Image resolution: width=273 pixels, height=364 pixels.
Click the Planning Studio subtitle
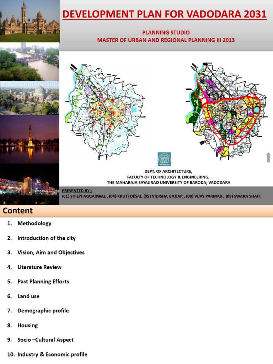166,32
